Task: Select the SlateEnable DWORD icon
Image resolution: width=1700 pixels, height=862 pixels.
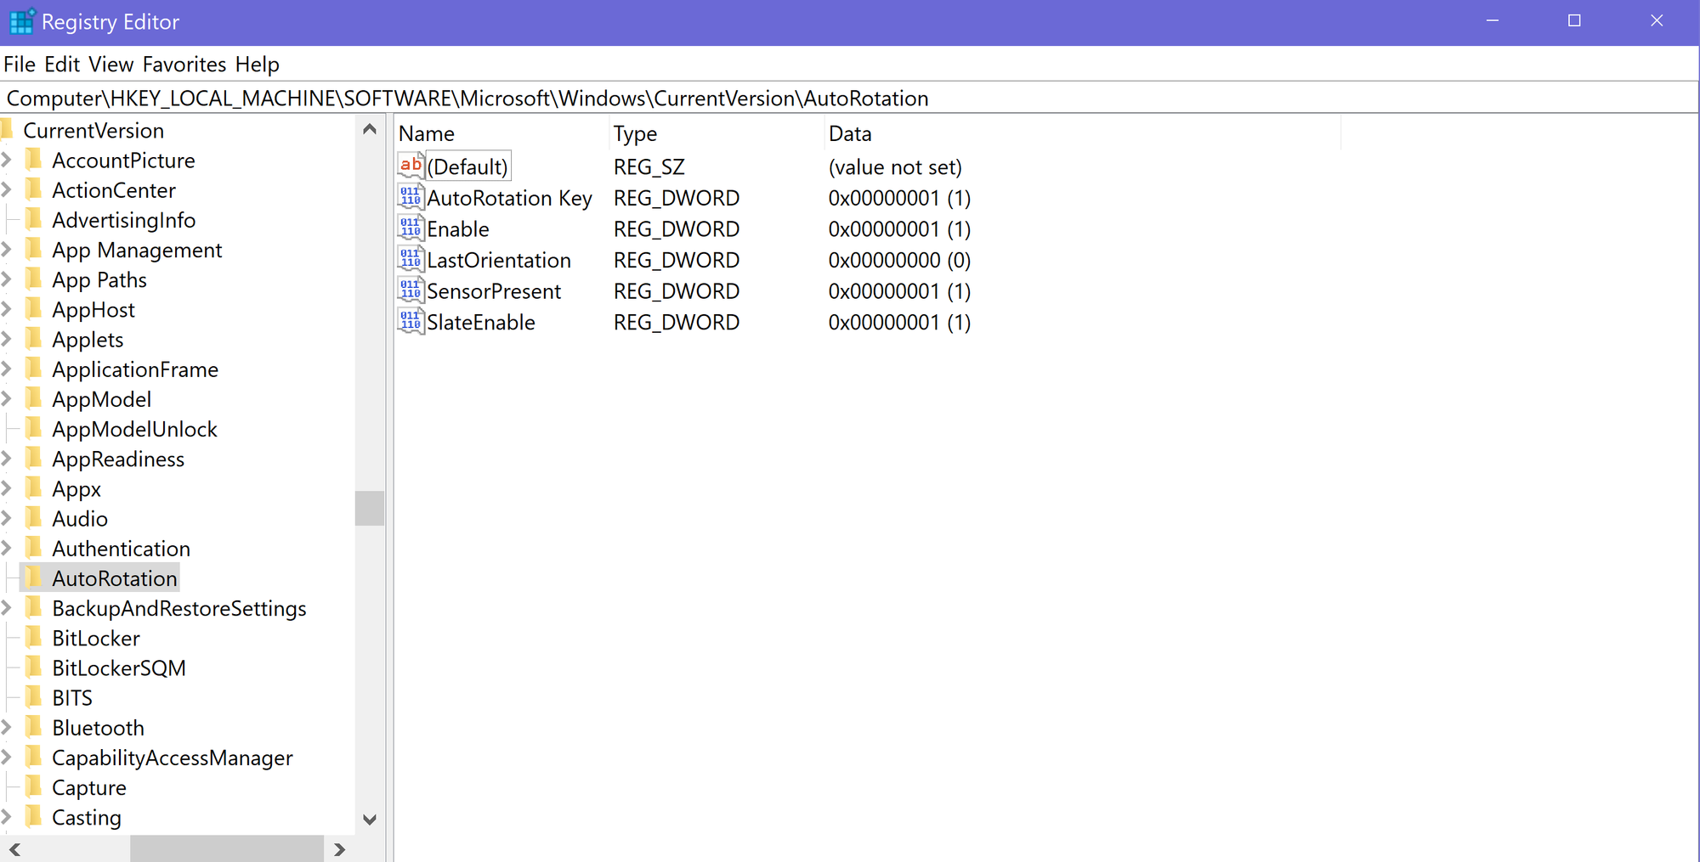Action: (411, 322)
